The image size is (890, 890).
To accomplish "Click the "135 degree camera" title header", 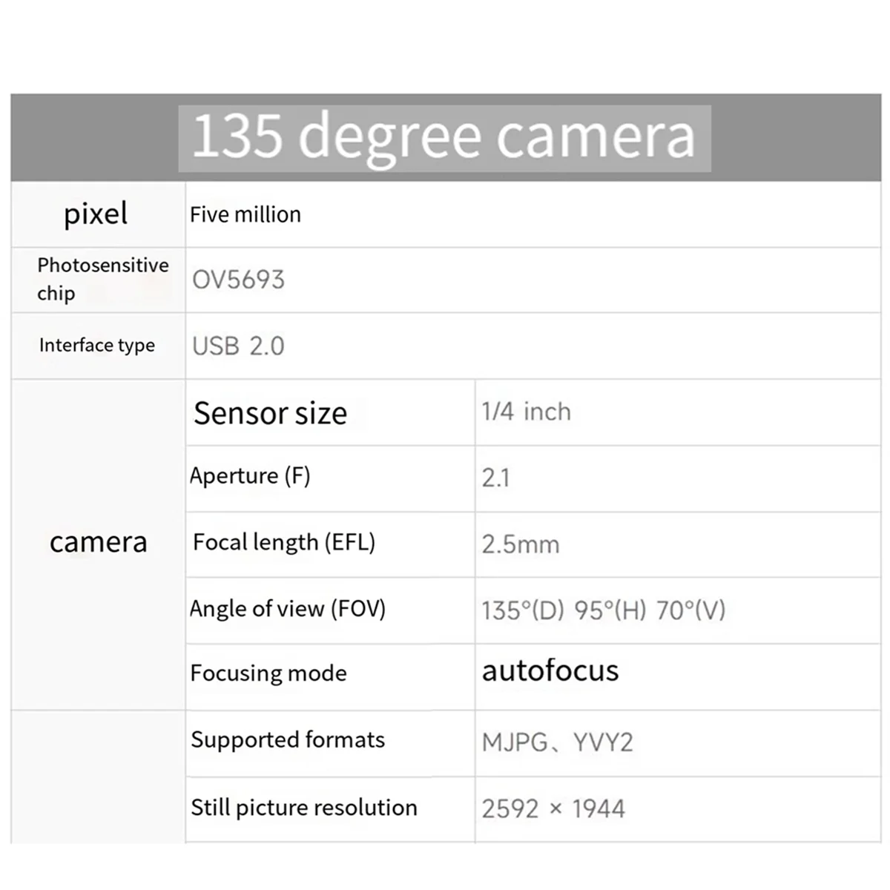I will click(444, 137).
